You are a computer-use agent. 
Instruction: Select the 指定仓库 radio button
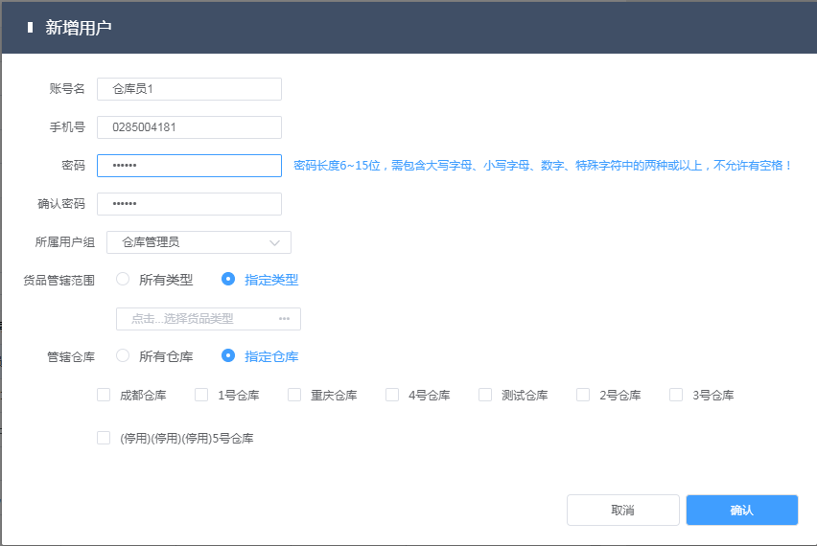point(228,356)
